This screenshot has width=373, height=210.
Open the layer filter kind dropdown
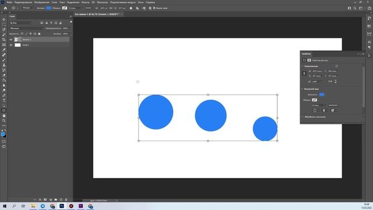(21, 23)
